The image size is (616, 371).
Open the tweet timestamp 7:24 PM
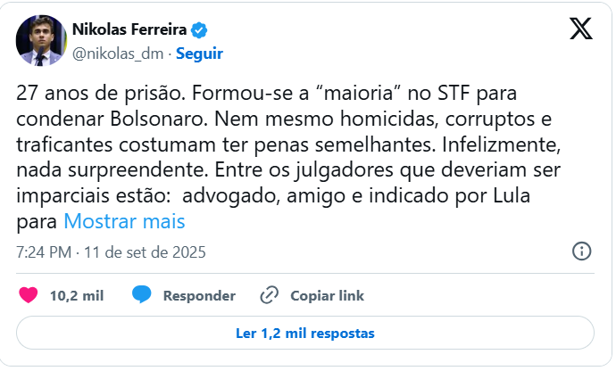point(44,252)
